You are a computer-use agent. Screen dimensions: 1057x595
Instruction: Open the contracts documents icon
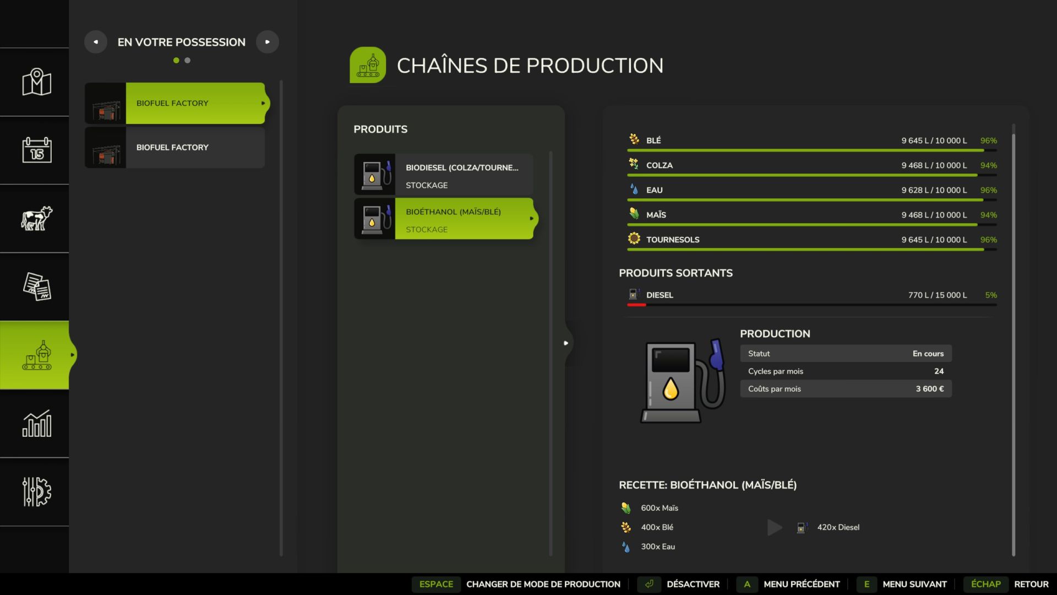coord(36,286)
